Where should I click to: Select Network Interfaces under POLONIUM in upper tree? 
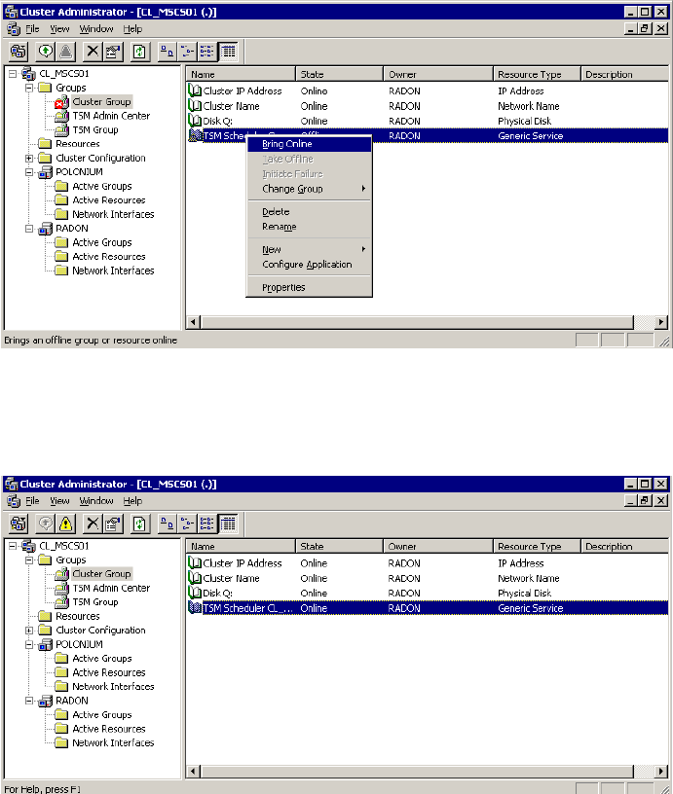click(113, 215)
